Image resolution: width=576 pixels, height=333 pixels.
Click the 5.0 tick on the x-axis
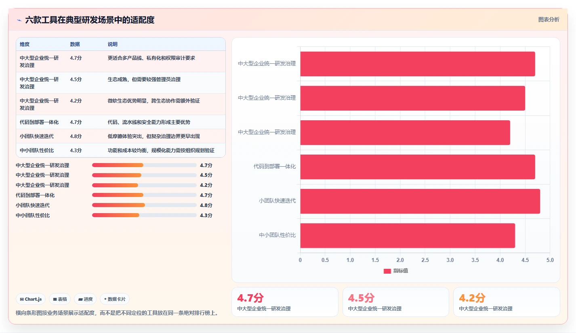[x=550, y=260]
